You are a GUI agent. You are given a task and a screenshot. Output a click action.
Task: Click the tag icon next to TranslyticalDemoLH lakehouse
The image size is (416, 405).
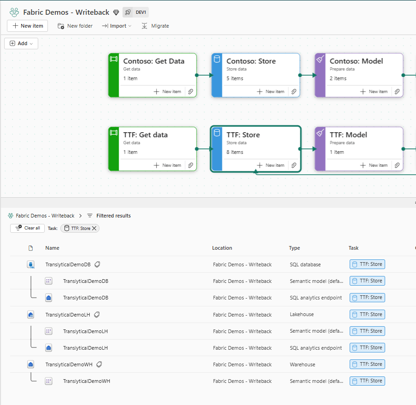point(97,315)
